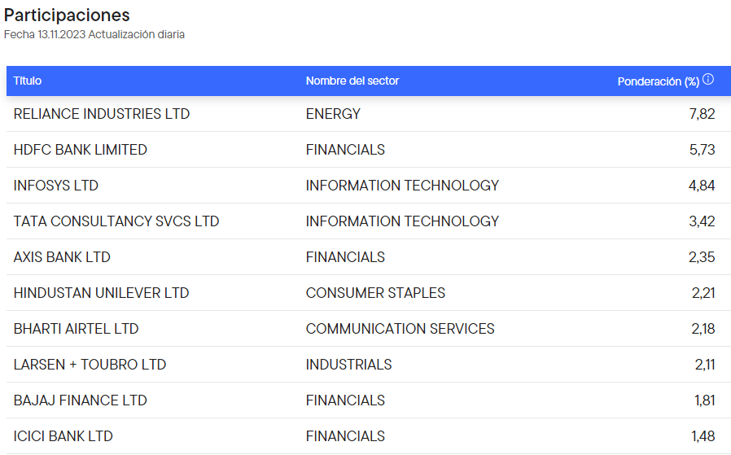Click the 7,82 weighting value
Screen dimensions: 731x455
[x=701, y=114]
